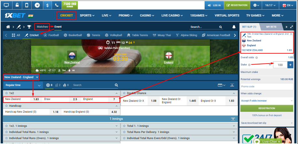The height and width of the screenshot is (144, 298).
Task: Open the CASINO menu
Action: point(147,16)
